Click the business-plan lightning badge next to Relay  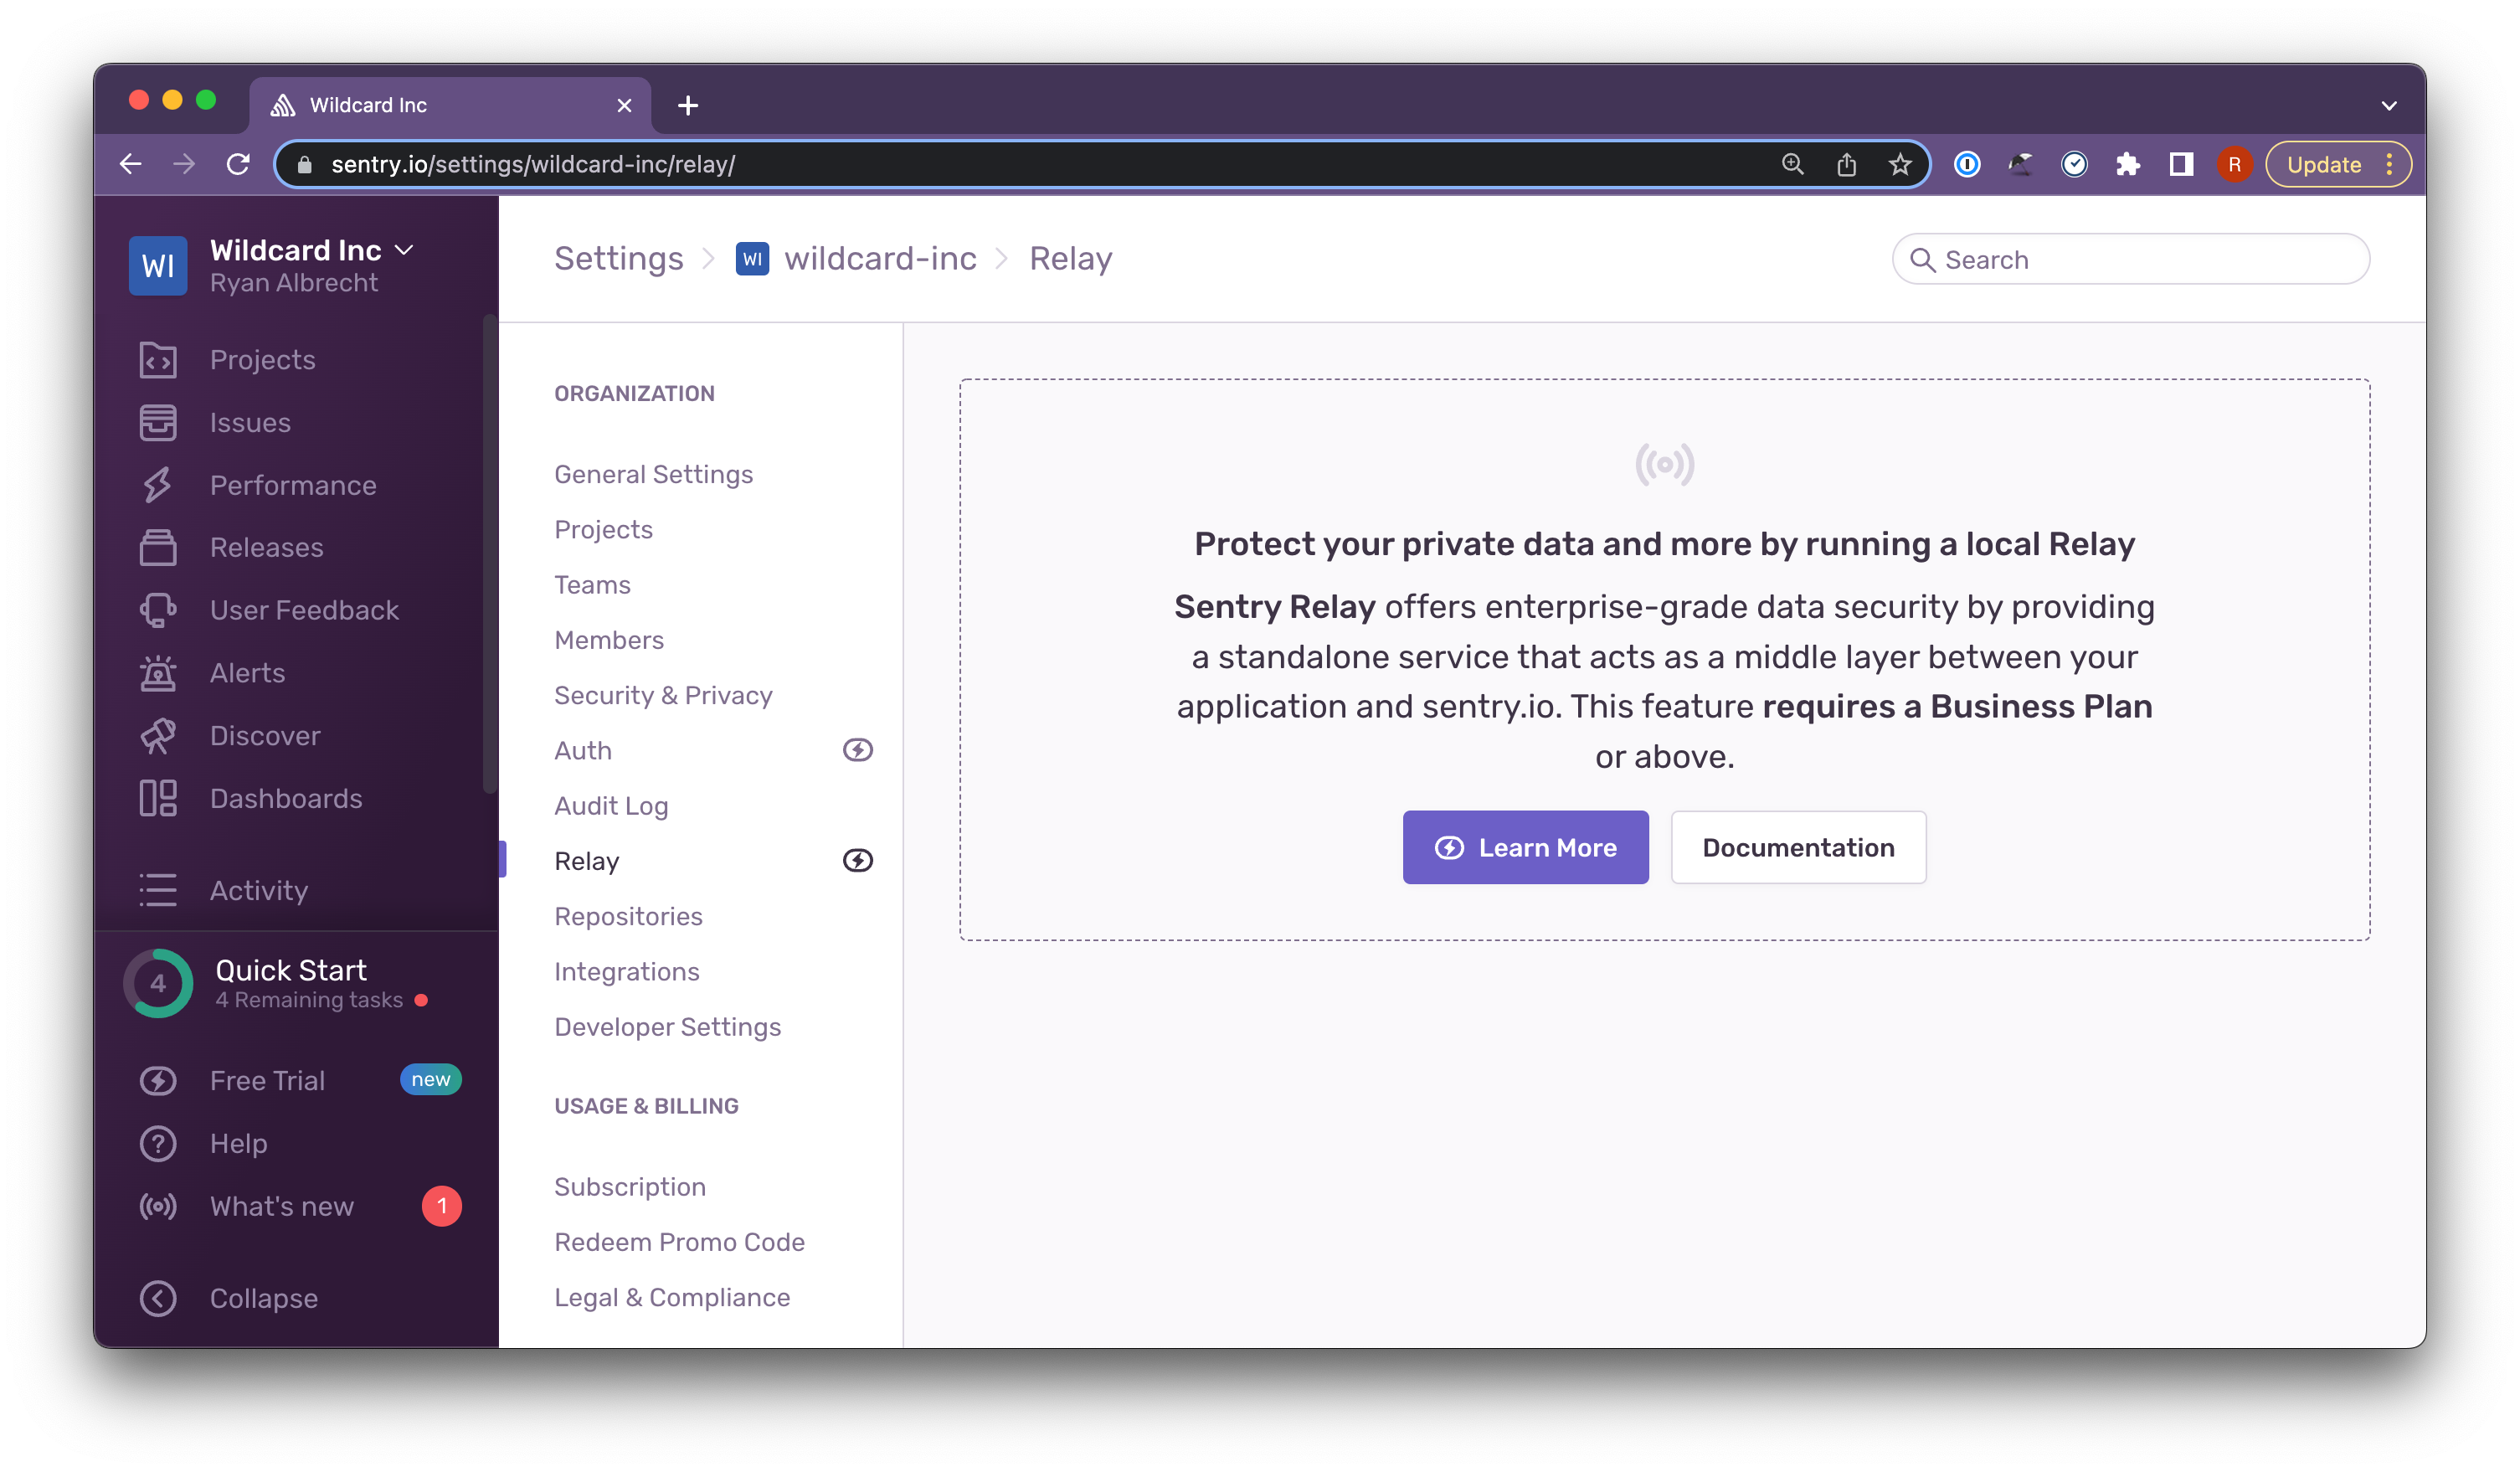click(x=858, y=860)
